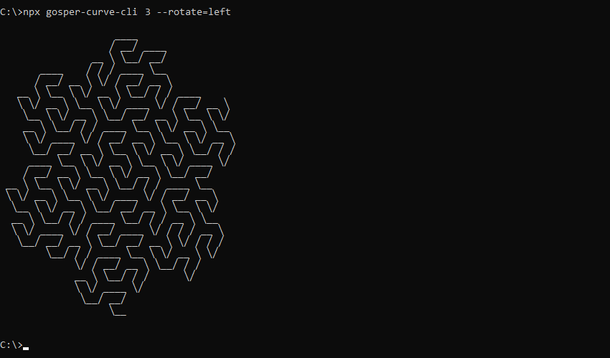Click the word "npx" in the command
This screenshot has width=610, height=358.
(x=32, y=13)
